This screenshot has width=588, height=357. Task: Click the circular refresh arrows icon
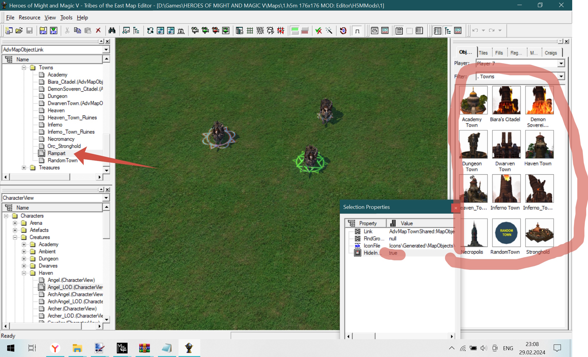pyautogui.click(x=150, y=30)
